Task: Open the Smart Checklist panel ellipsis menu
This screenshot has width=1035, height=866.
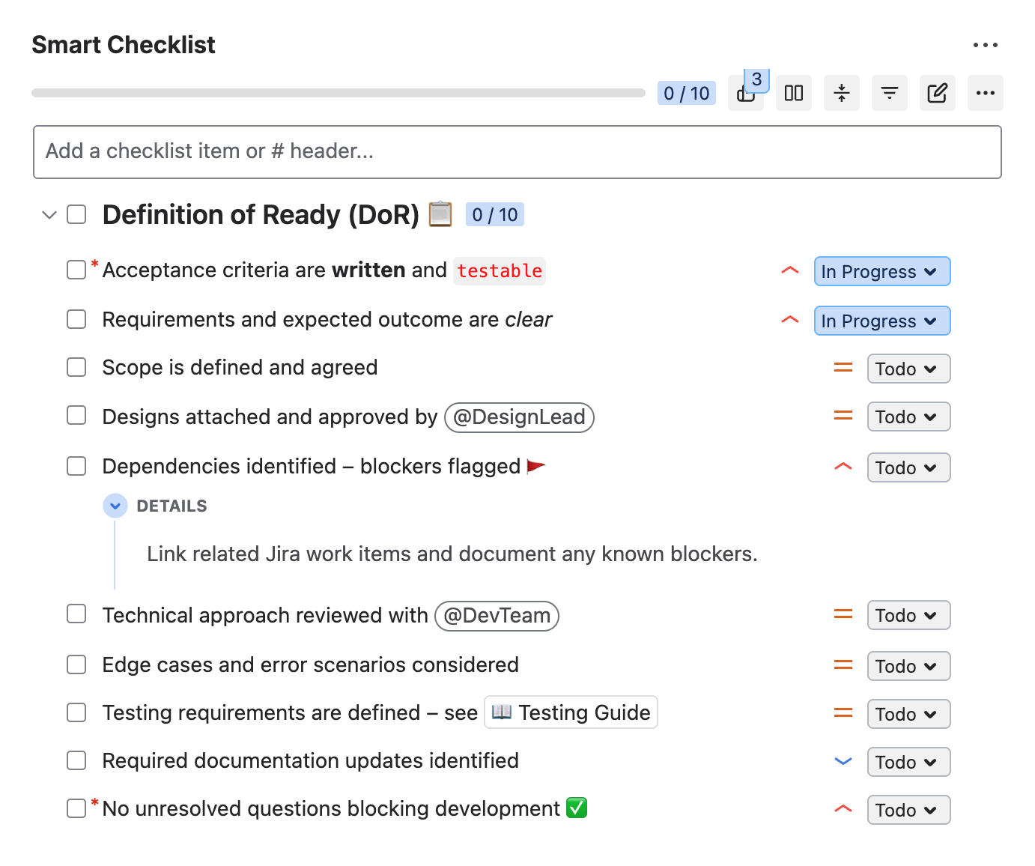Action: (x=986, y=45)
